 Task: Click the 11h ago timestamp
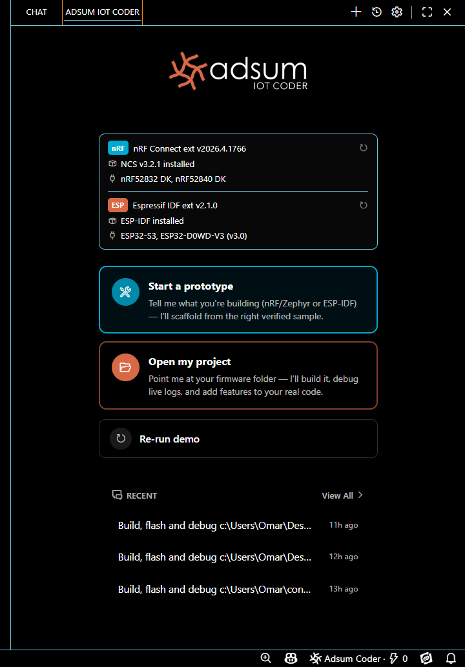coord(343,525)
